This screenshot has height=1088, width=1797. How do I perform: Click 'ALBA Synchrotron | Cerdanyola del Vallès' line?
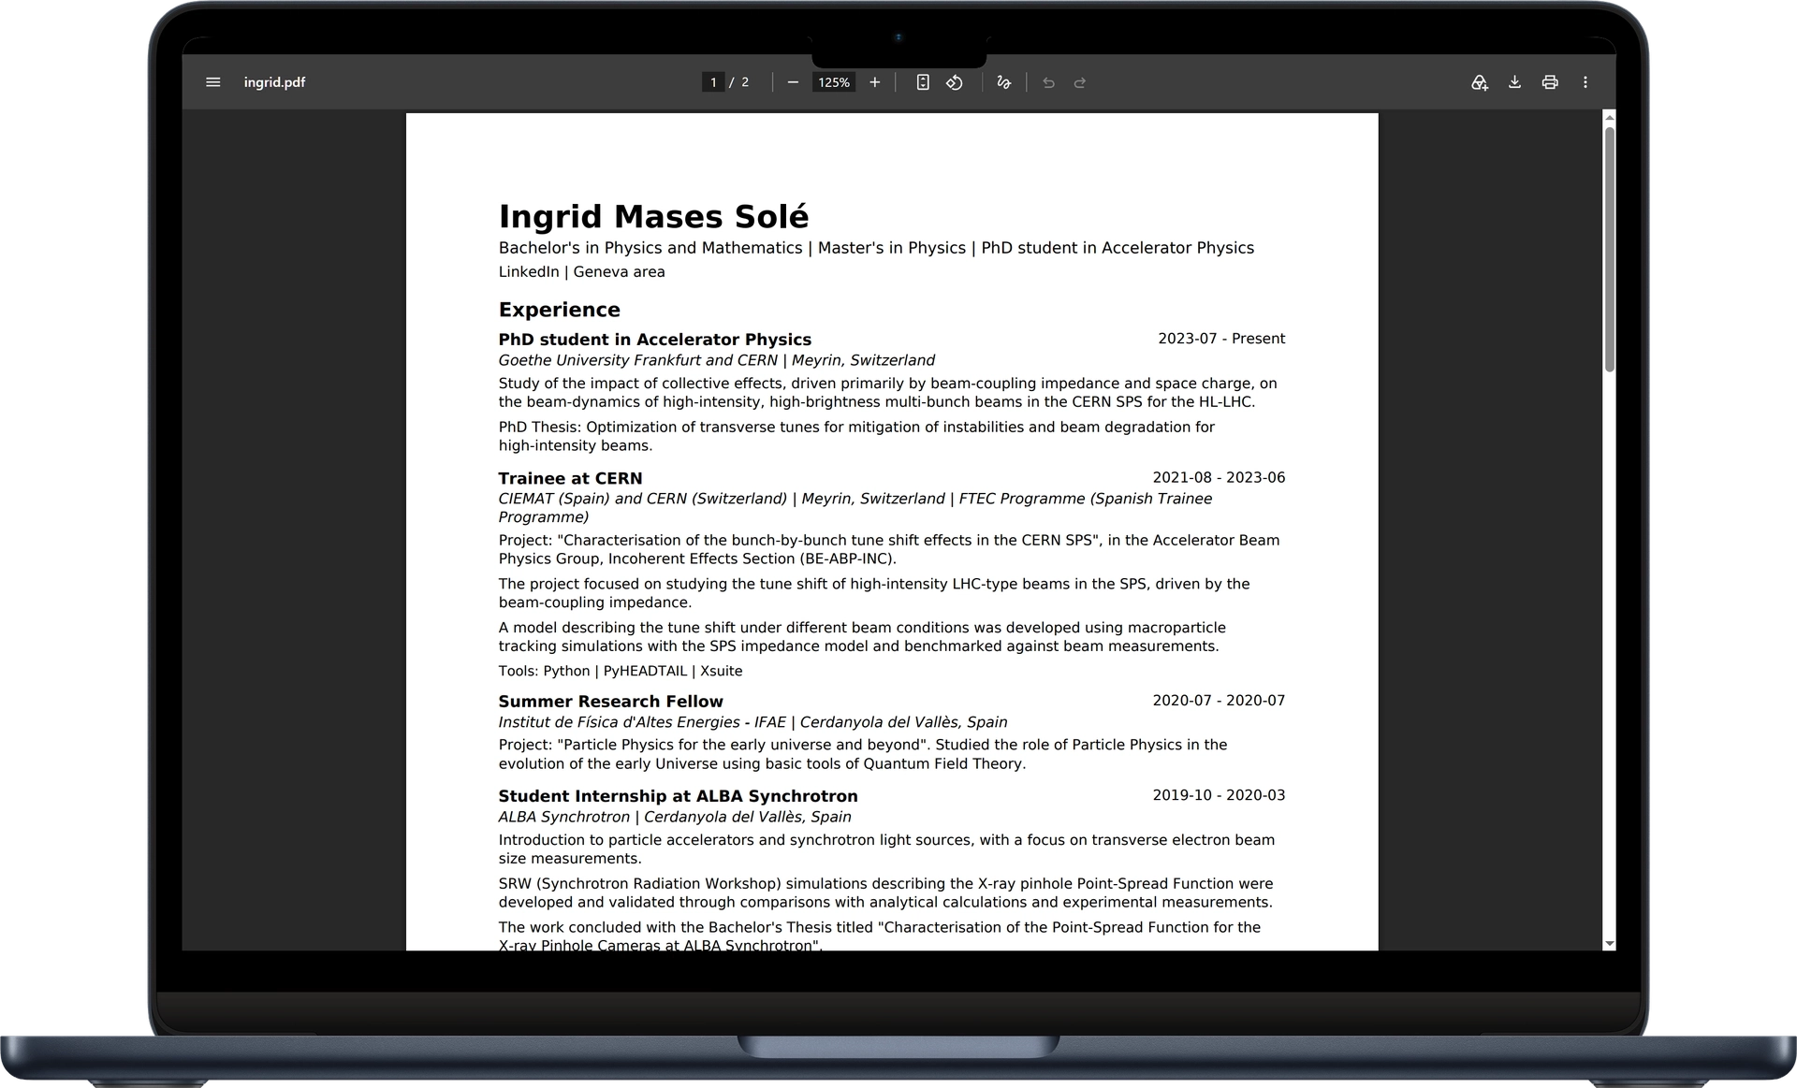point(675,817)
